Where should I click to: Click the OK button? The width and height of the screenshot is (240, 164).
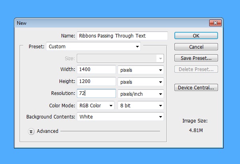click(196, 36)
